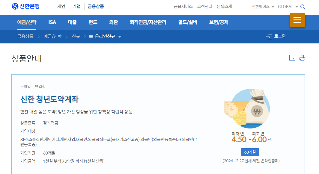Select the 기업 top menu

(76, 7)
